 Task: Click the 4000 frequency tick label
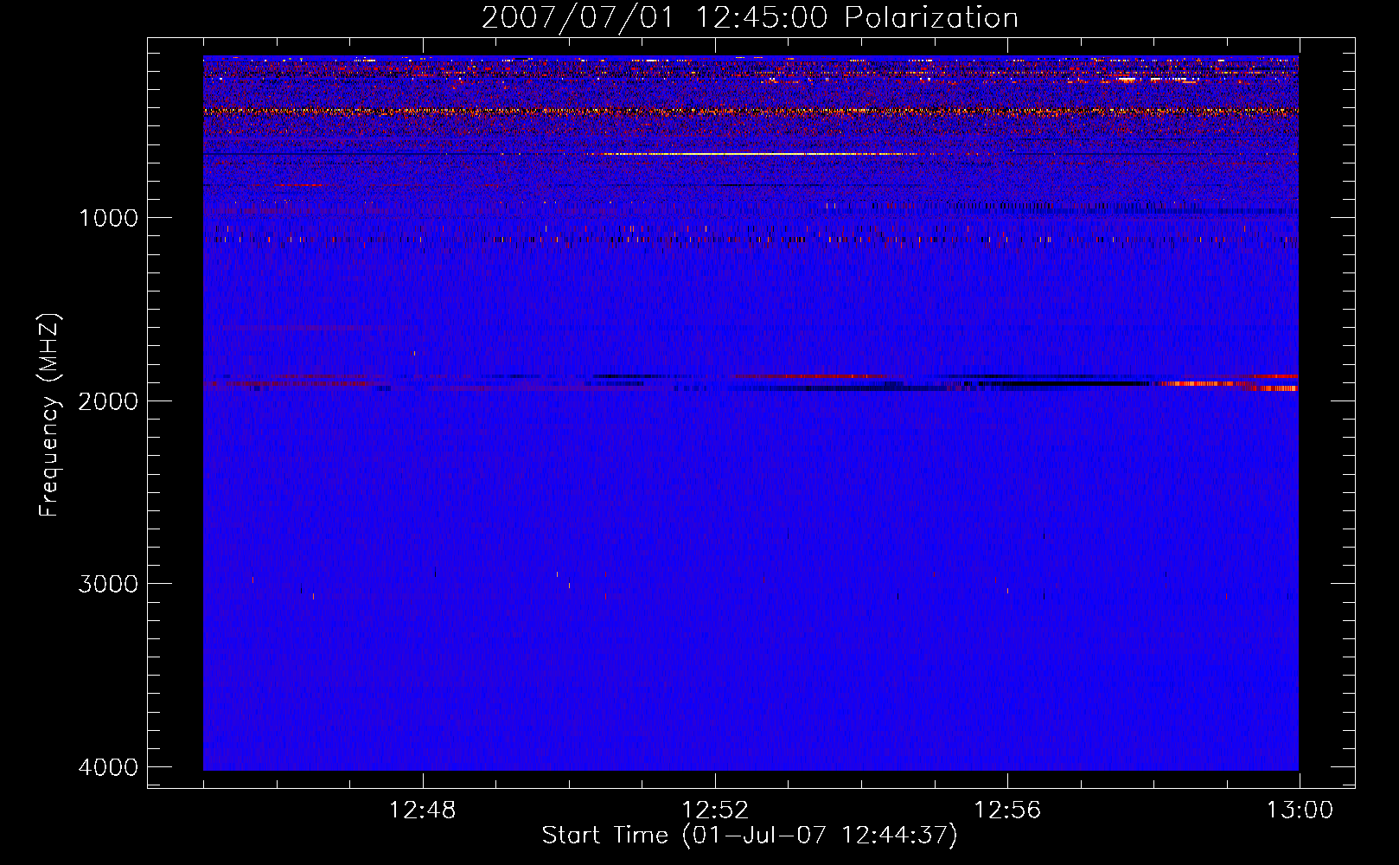point(108,767)
